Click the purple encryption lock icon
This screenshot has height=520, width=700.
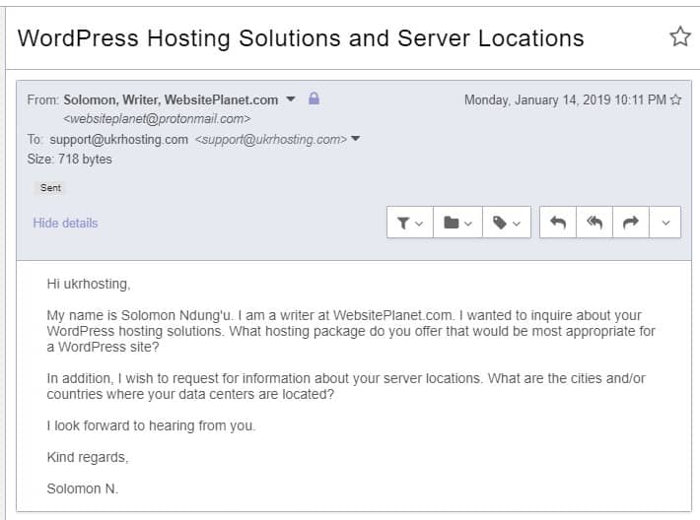[314, 98]
